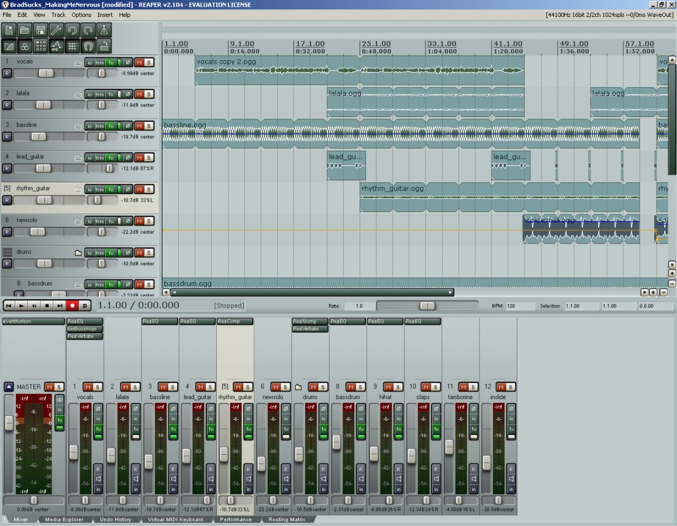Open the Edit menu
Screen dimensions: 677x526
22,15
